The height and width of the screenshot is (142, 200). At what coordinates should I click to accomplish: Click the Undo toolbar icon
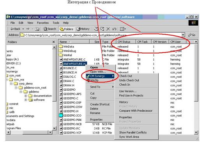tap(114, 29)
